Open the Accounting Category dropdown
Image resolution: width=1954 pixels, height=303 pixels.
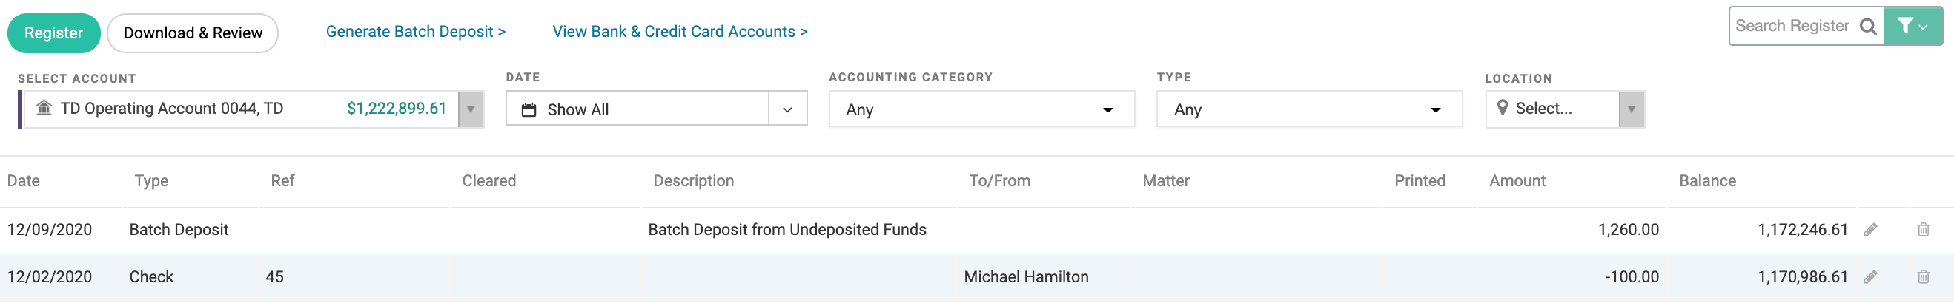(x=981, y=109)
